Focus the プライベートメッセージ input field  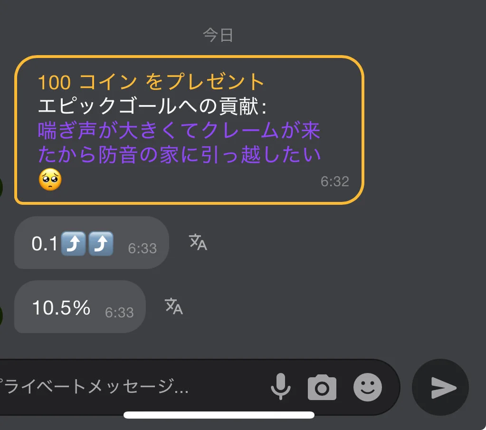click(x=130, y=387)
